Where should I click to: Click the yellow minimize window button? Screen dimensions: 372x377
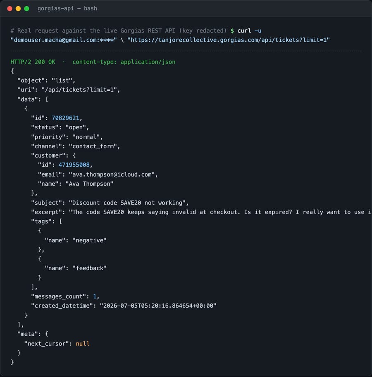(x=18, y=9)
